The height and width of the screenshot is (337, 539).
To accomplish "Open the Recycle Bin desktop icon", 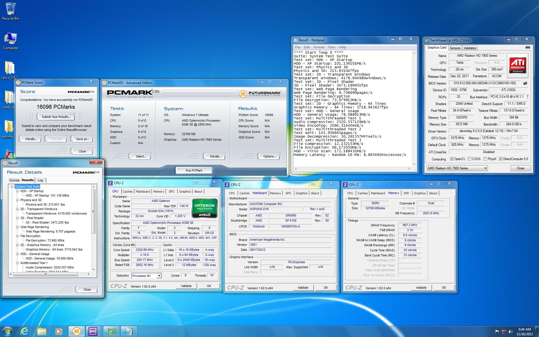I will [11, 12].
